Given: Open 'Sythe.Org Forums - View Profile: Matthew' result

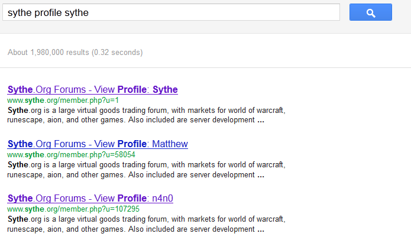Looking at the screenshot, I should 98,144.
